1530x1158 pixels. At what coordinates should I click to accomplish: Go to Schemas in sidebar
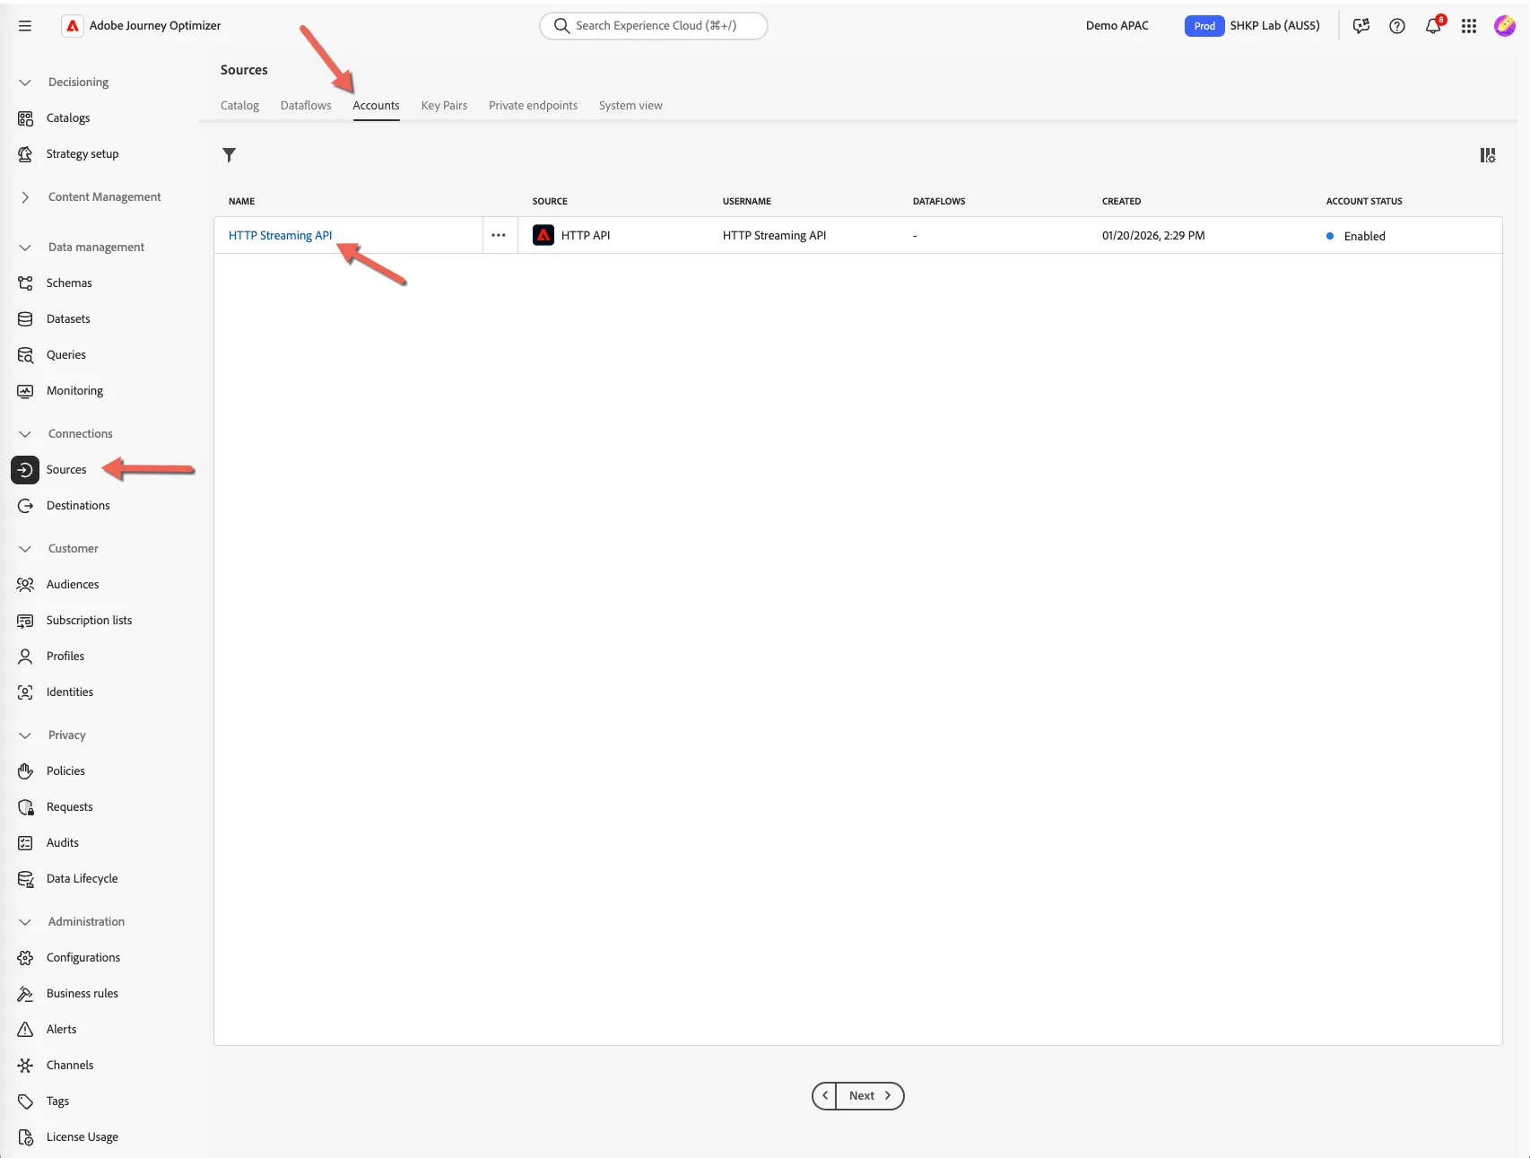pyautogui.click(x=69, y=283)
